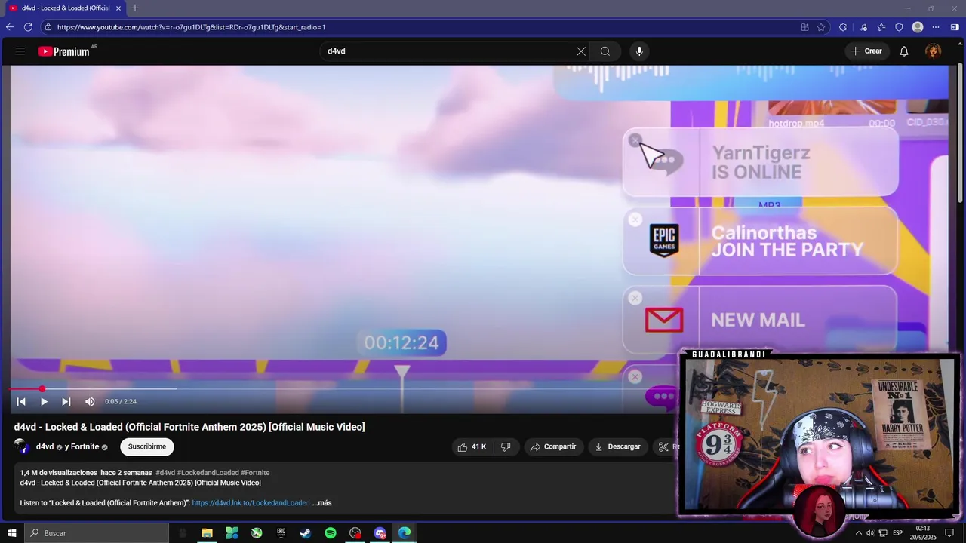This screenshot has height=543, width=966.
Task: Toggle the Edge sidebar panel
Action: [x=955, y=27]
